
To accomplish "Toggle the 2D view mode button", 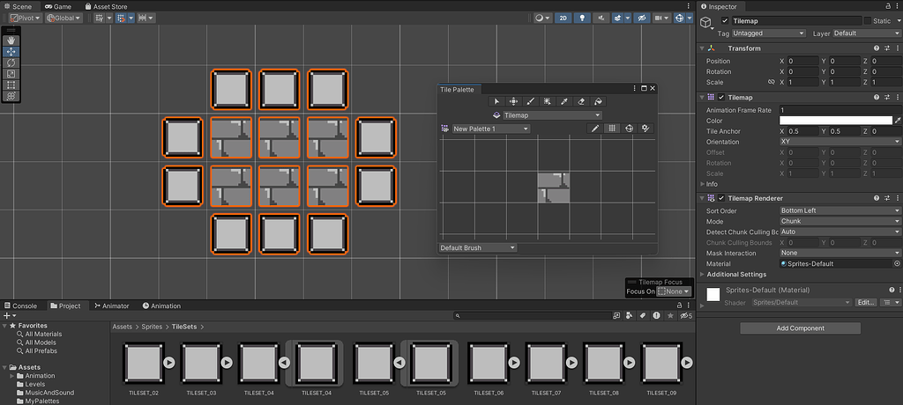I will pyautogui.click(x=564, y=18).
